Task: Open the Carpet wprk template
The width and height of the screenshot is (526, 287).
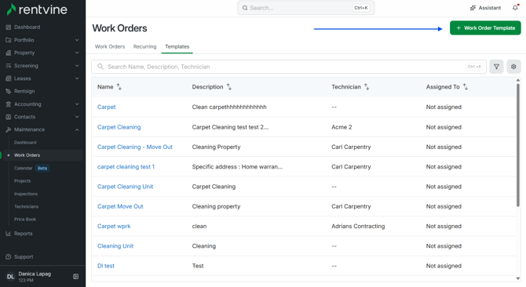Action: tap(114, 226)
